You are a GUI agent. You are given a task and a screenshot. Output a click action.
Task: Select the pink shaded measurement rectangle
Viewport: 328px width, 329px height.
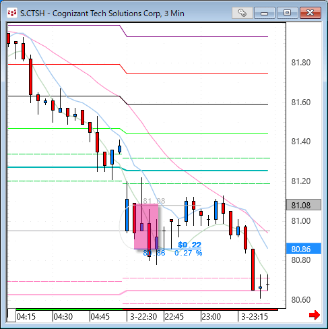[146, 227]
